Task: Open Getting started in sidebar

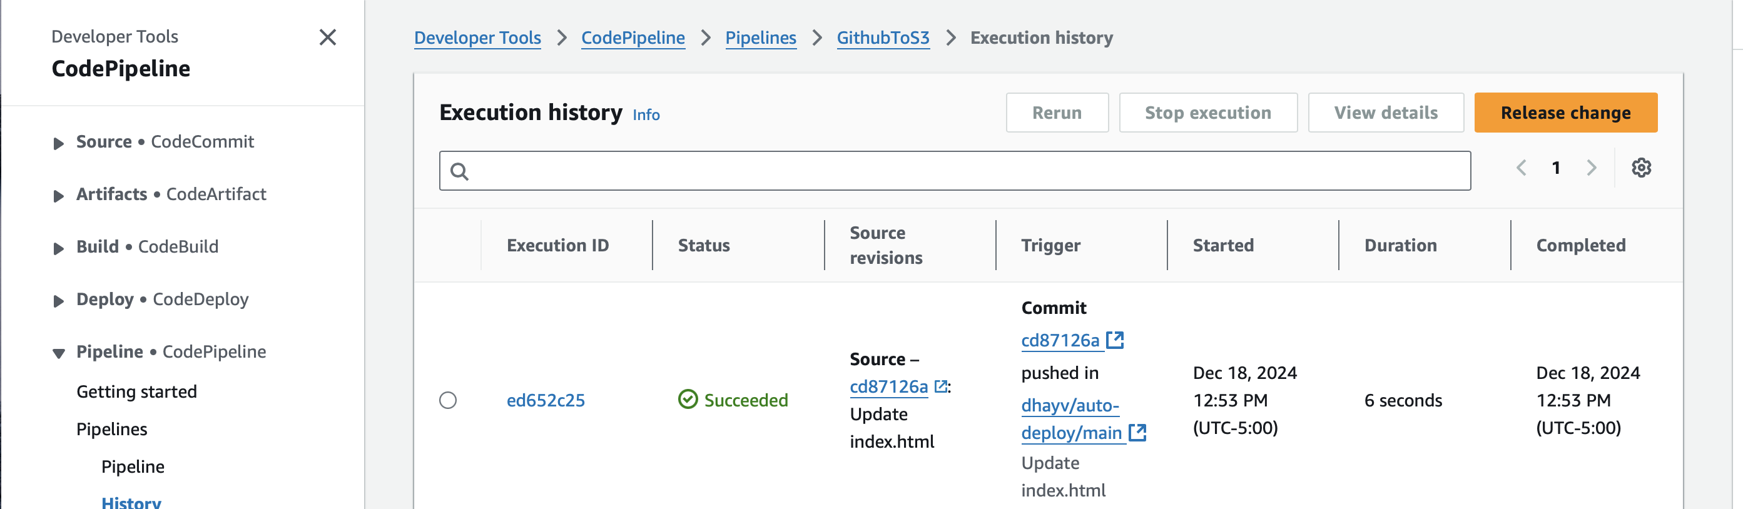Action: tap(136, 391)
